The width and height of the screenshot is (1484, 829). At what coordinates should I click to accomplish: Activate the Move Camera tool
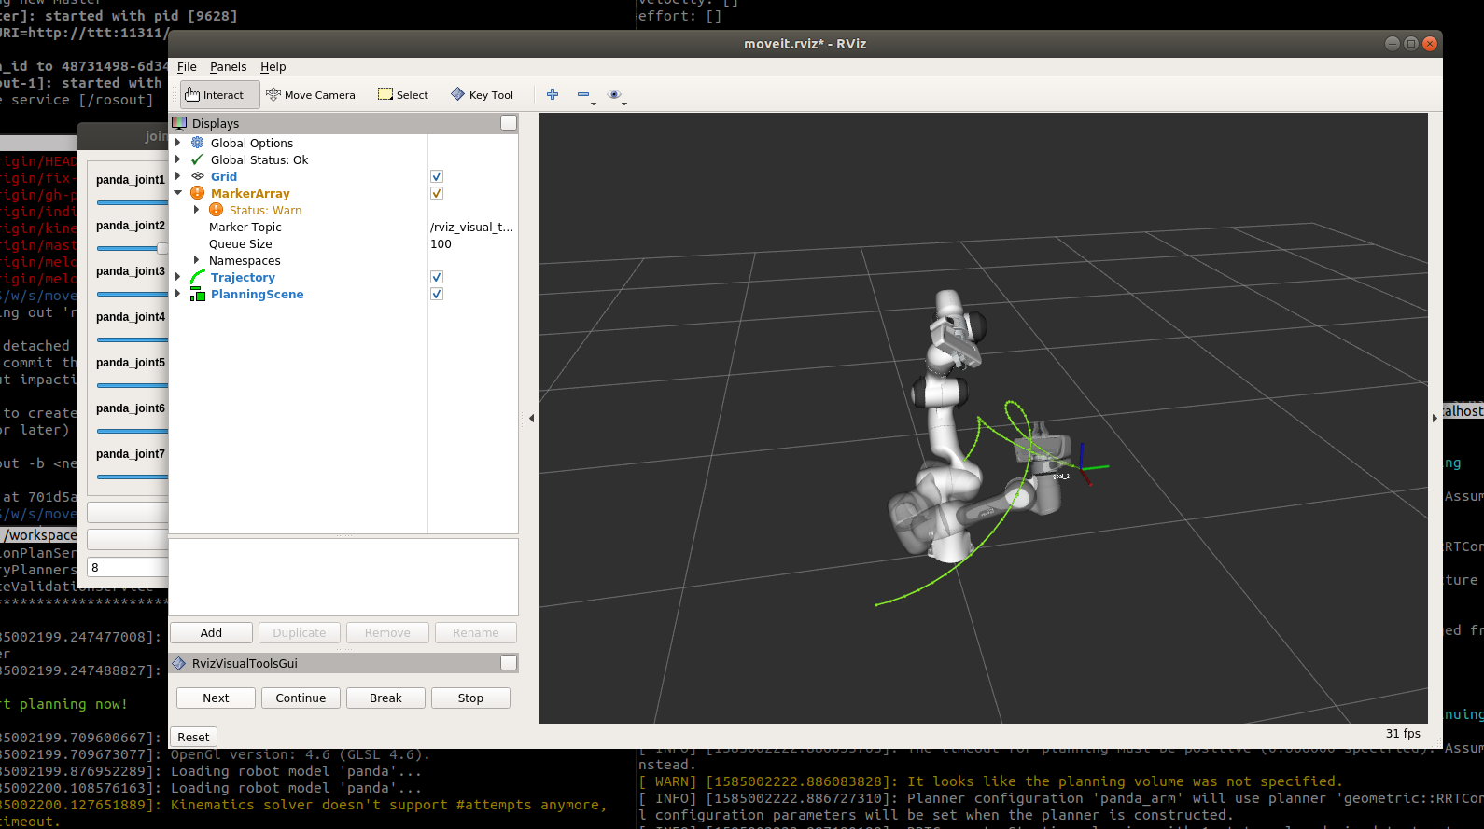point(311,94)
